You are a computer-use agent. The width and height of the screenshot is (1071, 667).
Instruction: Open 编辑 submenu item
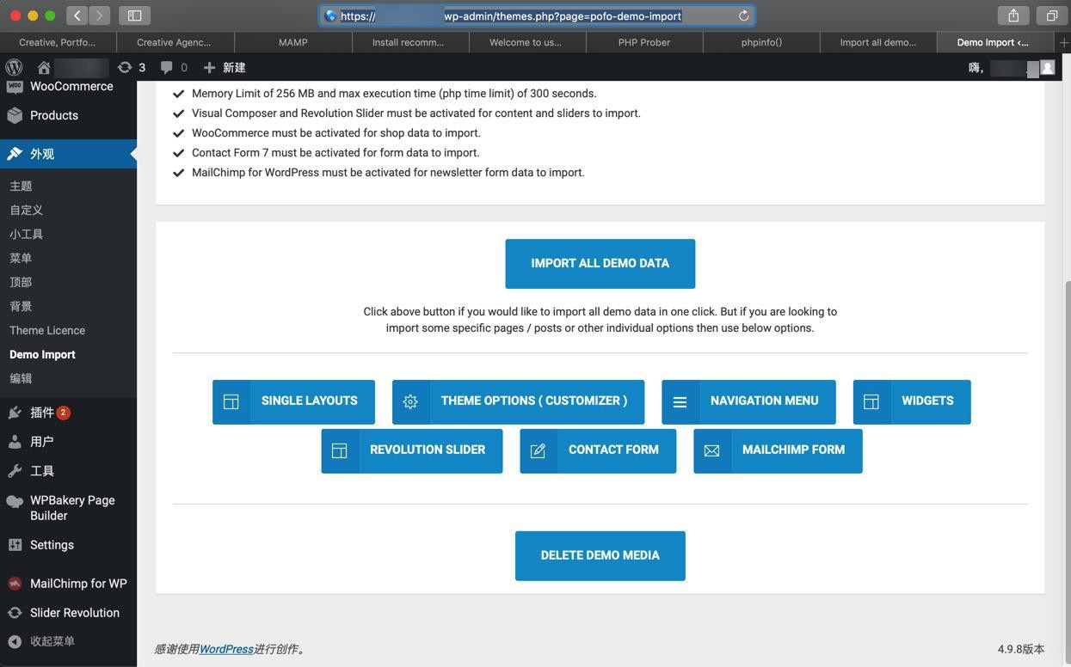pos(21,378)
